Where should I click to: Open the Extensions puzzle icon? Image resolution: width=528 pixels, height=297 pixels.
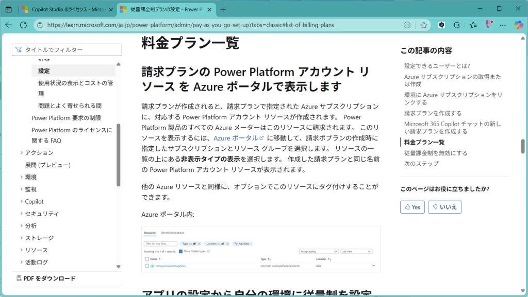[457, 25]
